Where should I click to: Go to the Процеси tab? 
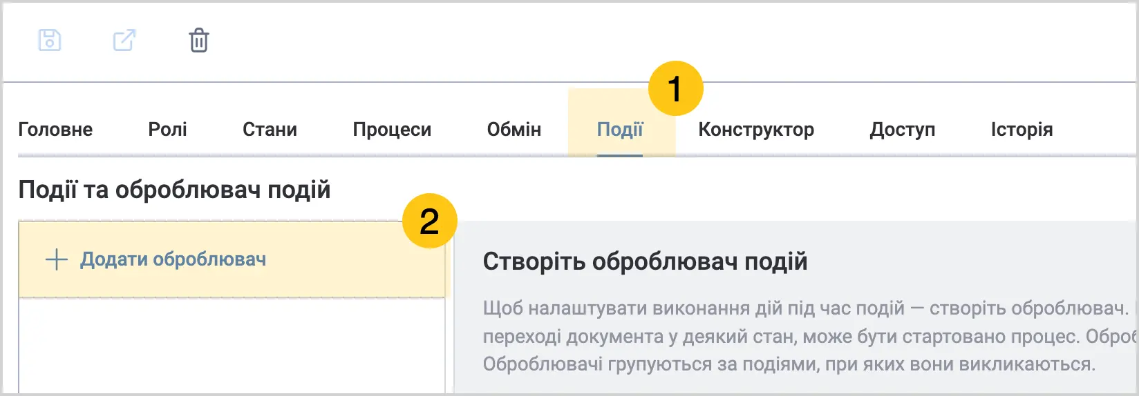tap(392, 129)
